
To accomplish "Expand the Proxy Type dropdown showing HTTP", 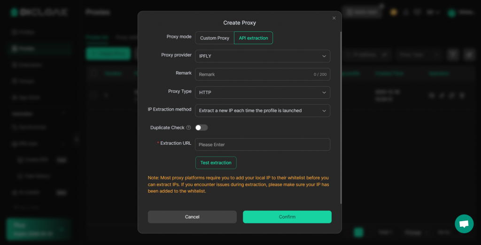I will point(263,92).
